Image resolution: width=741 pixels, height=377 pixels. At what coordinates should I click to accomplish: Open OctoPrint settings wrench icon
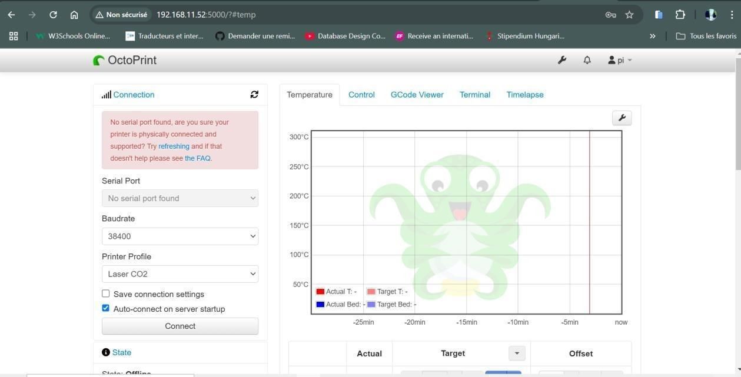(x=562, y=60)
